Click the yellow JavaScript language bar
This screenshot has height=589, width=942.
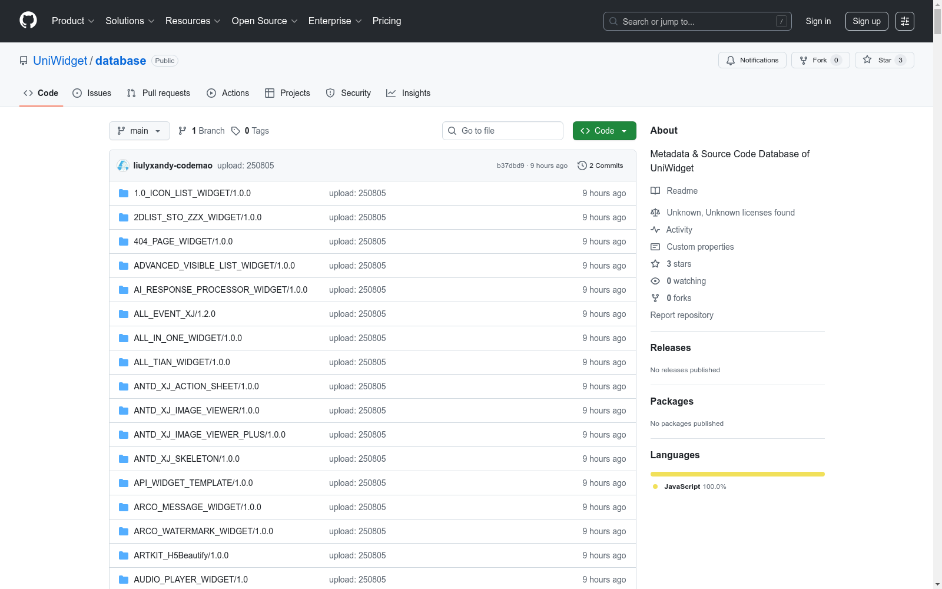click(738, 474)
